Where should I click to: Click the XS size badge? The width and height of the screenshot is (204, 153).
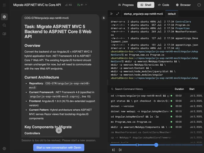pos(68,5)
